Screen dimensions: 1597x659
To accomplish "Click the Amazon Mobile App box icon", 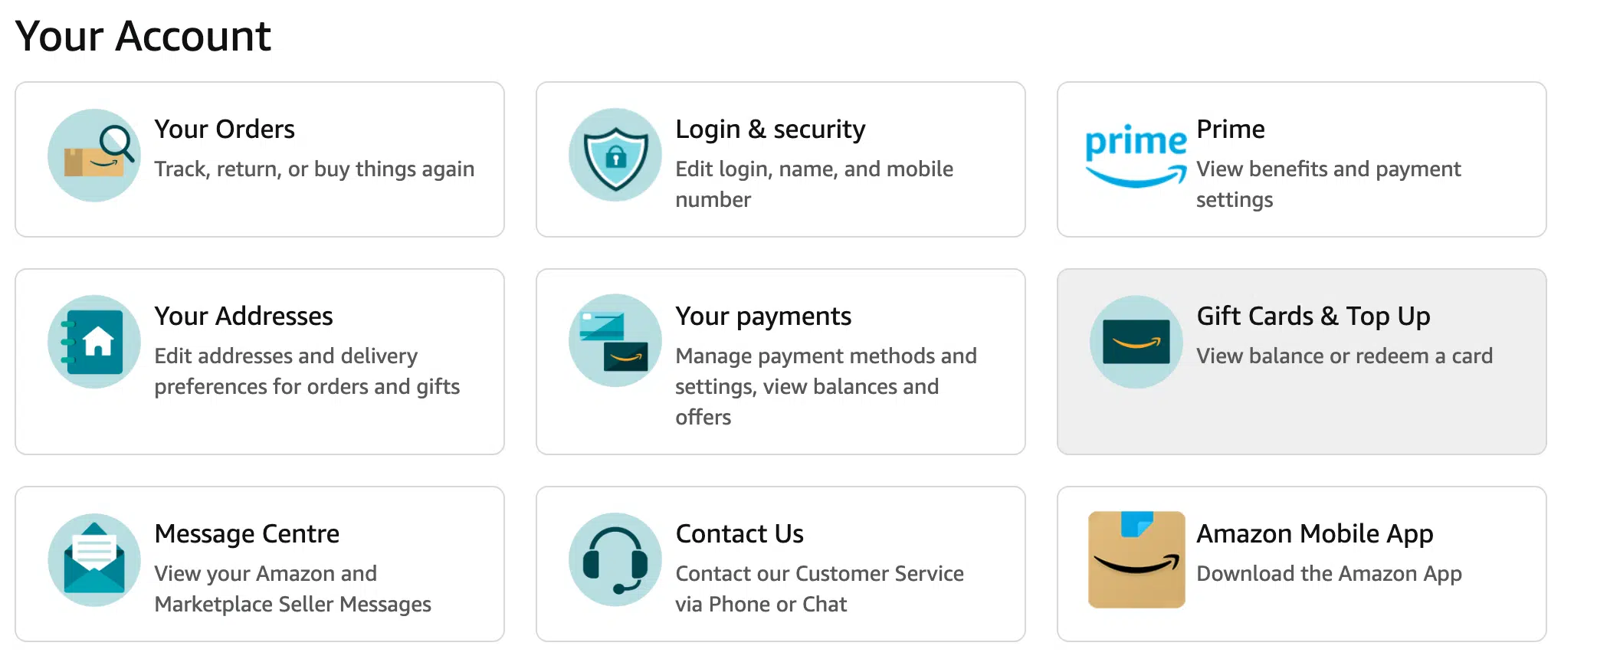I will pyautogui.click(x=1136, y=560).
